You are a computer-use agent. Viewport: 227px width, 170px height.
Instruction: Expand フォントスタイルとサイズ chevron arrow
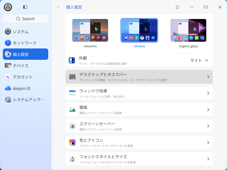(x=208, y=159)
